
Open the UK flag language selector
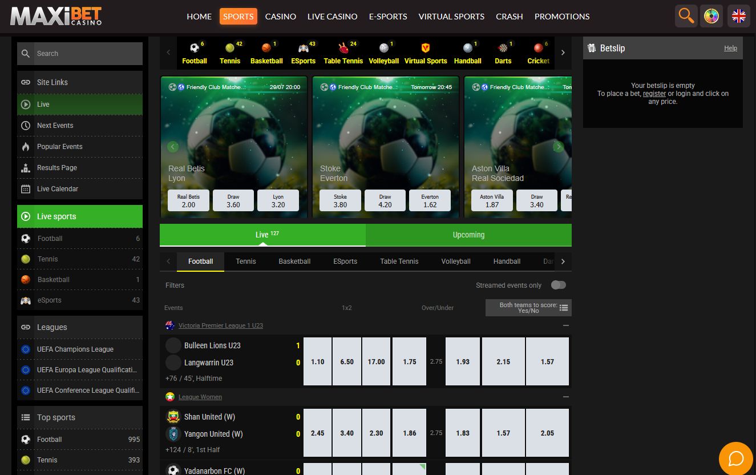(739, 16)
